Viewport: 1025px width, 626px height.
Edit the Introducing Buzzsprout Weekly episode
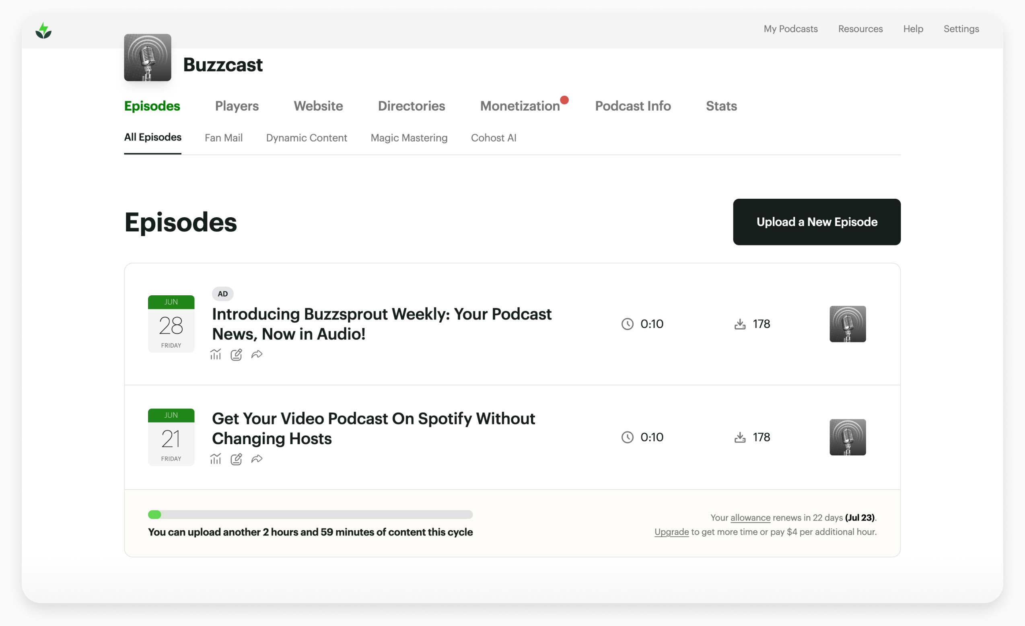[236, 354]
